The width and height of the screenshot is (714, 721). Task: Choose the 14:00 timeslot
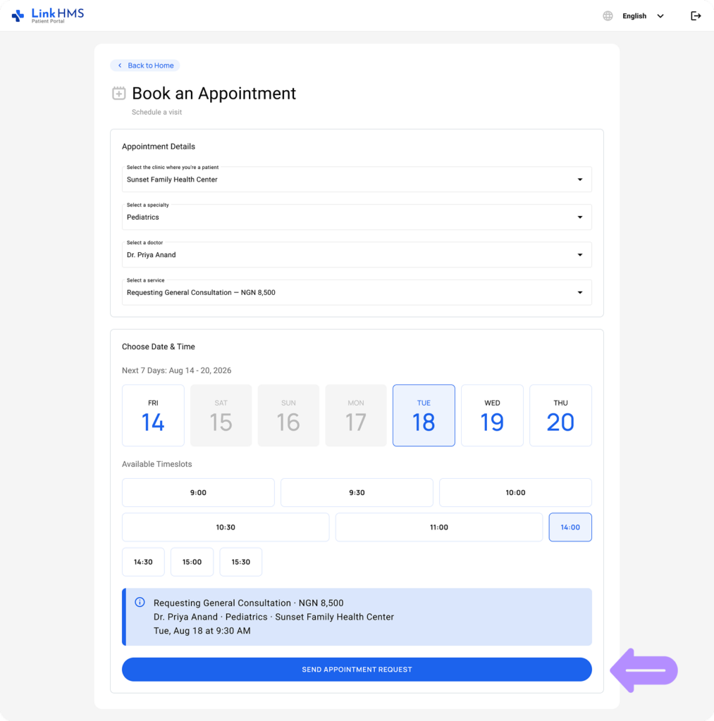tap(570, 527)
